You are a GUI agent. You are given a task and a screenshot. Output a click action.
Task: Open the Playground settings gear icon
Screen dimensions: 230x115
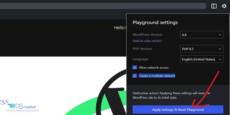click(x=224, y=6)
